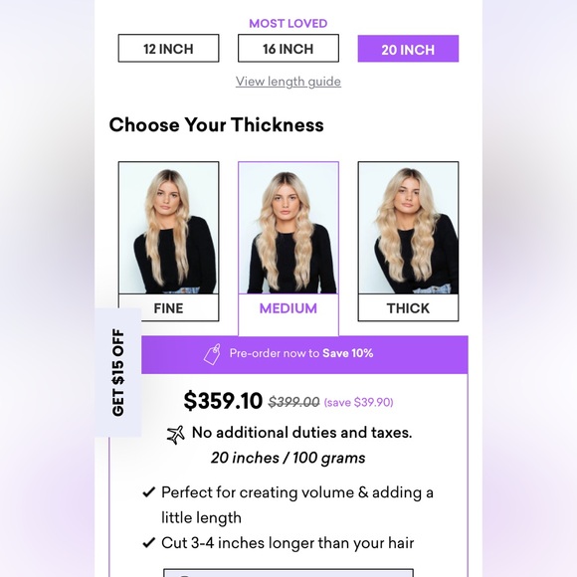Click the price tag icon in banner
Viewport: 577px width, 577px height.
[212, 354]
